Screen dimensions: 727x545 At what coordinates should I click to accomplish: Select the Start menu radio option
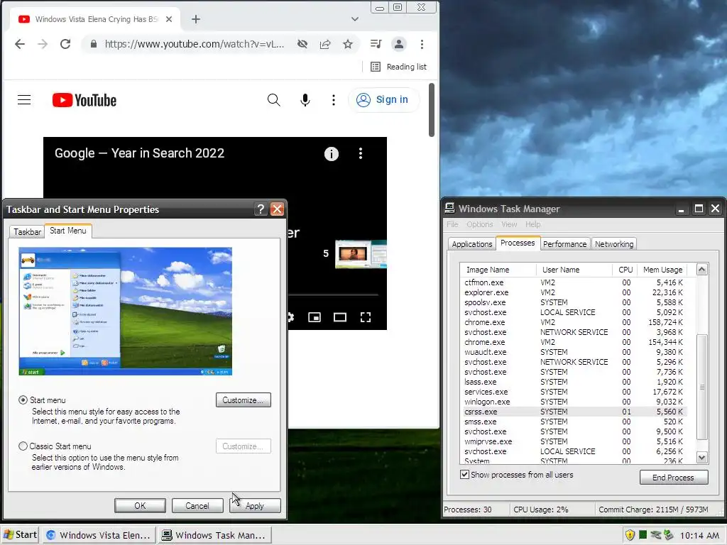click(x=23, y=400)
